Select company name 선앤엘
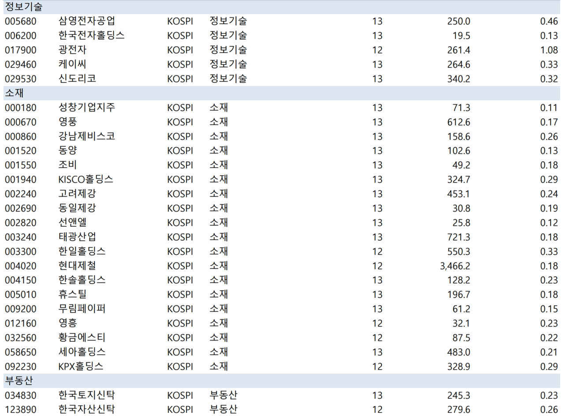Viewport: 564px width, 416px height. point(72,223)
